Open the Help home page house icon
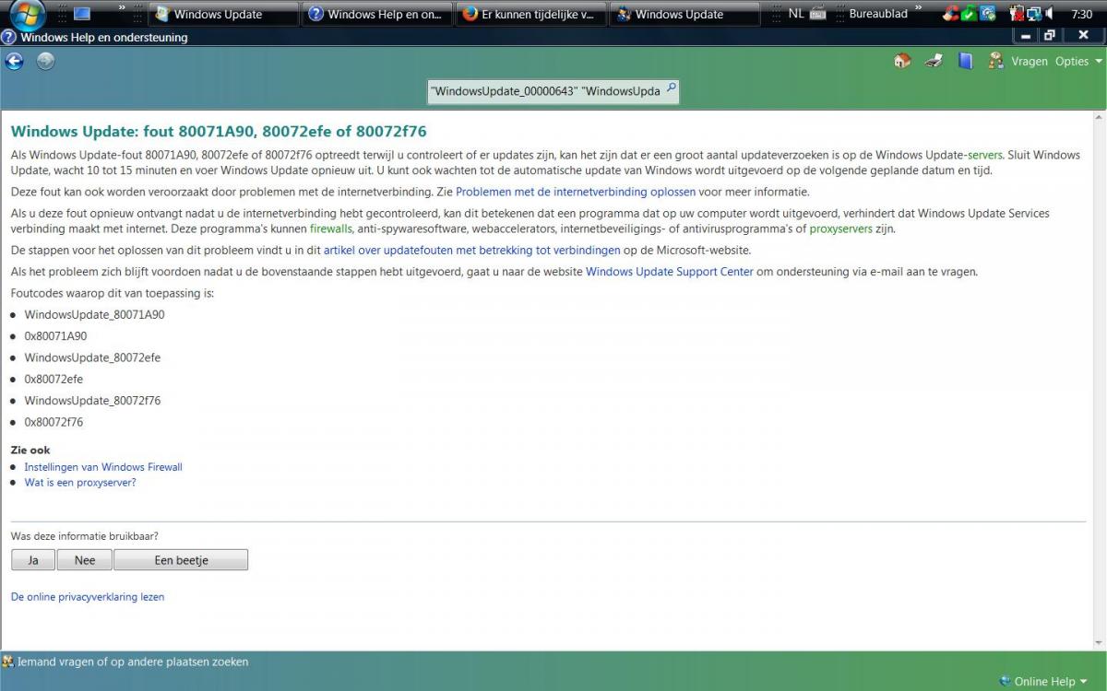Image resolution: width=1107 pixels, height=691 pixels. tap(902, 62)
